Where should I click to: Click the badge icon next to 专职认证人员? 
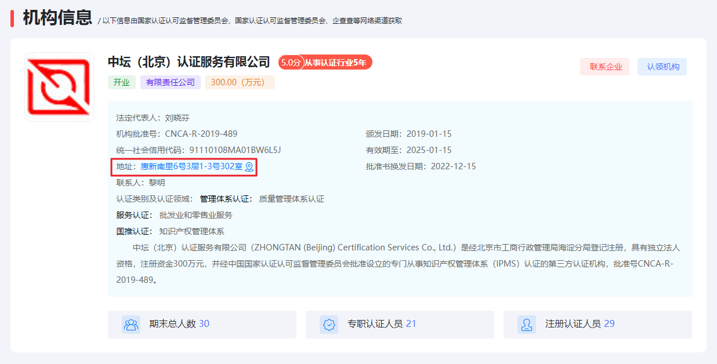[x=329, y=325]
